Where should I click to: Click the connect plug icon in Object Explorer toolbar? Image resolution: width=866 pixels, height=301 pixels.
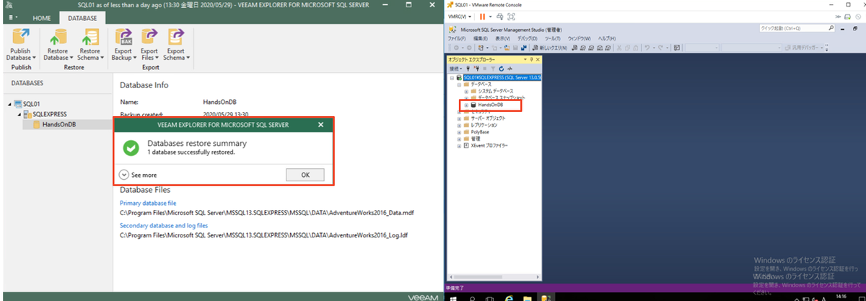pyautogui.click(x=467, y=69)
